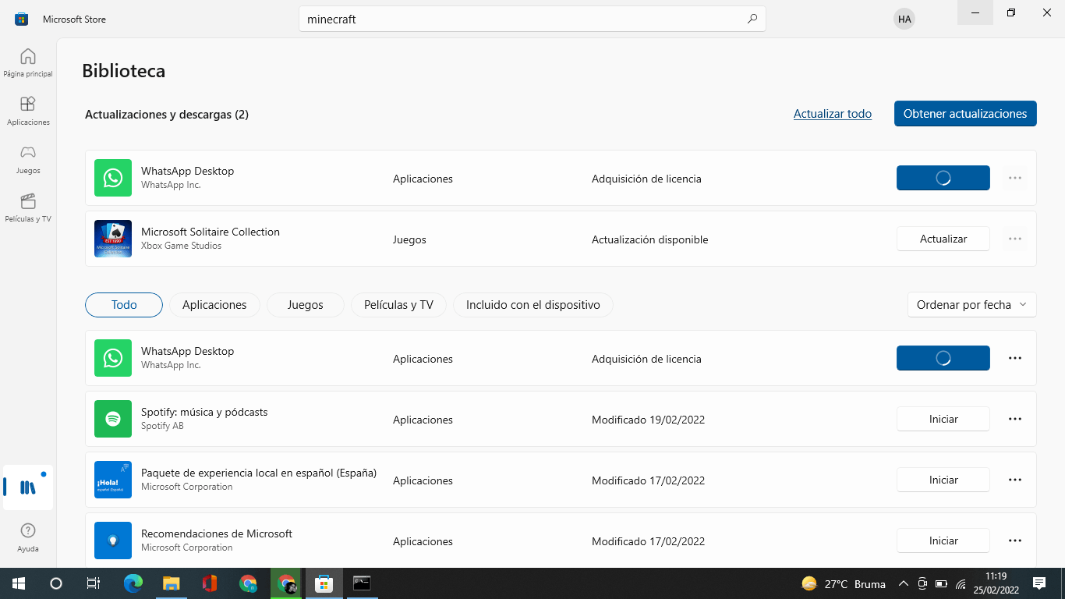Image resolution: width=1065 pixels, height=599 pixels.
Task: Open the Ordenar por fecha dropdown
Action: (972, 305)
